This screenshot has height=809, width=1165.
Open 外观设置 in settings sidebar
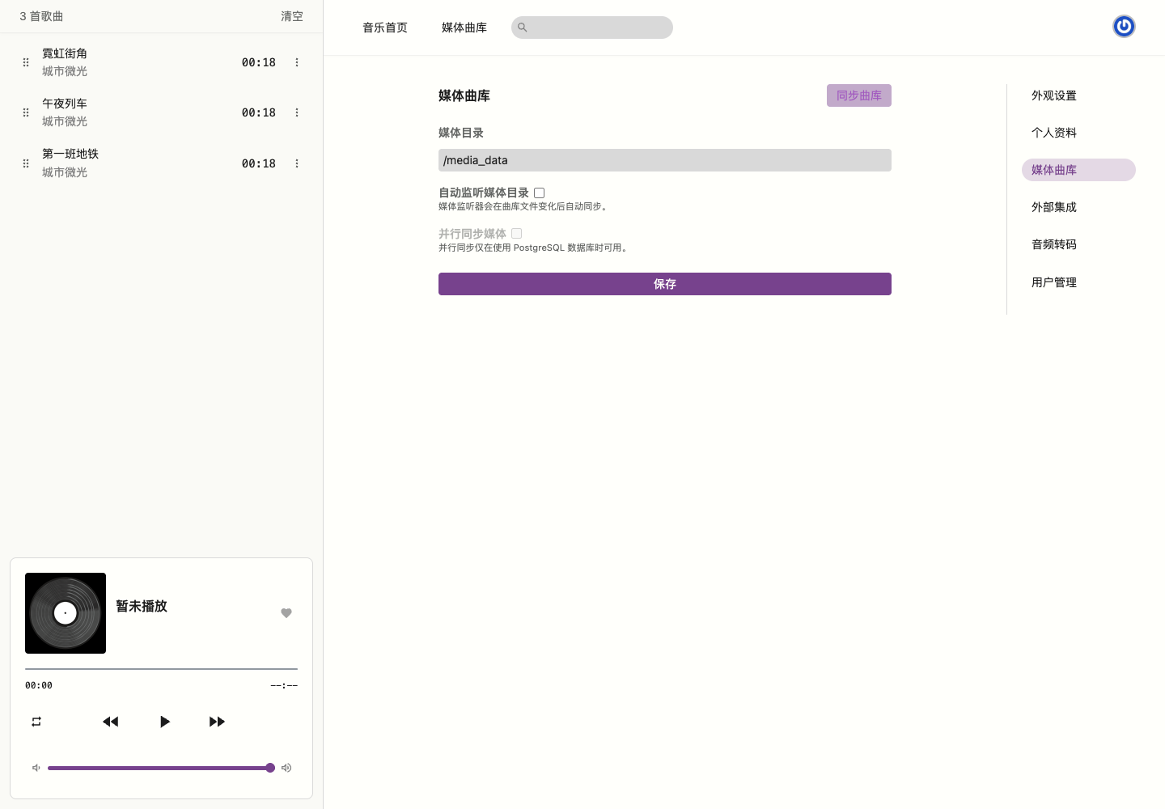[1054, 95]
